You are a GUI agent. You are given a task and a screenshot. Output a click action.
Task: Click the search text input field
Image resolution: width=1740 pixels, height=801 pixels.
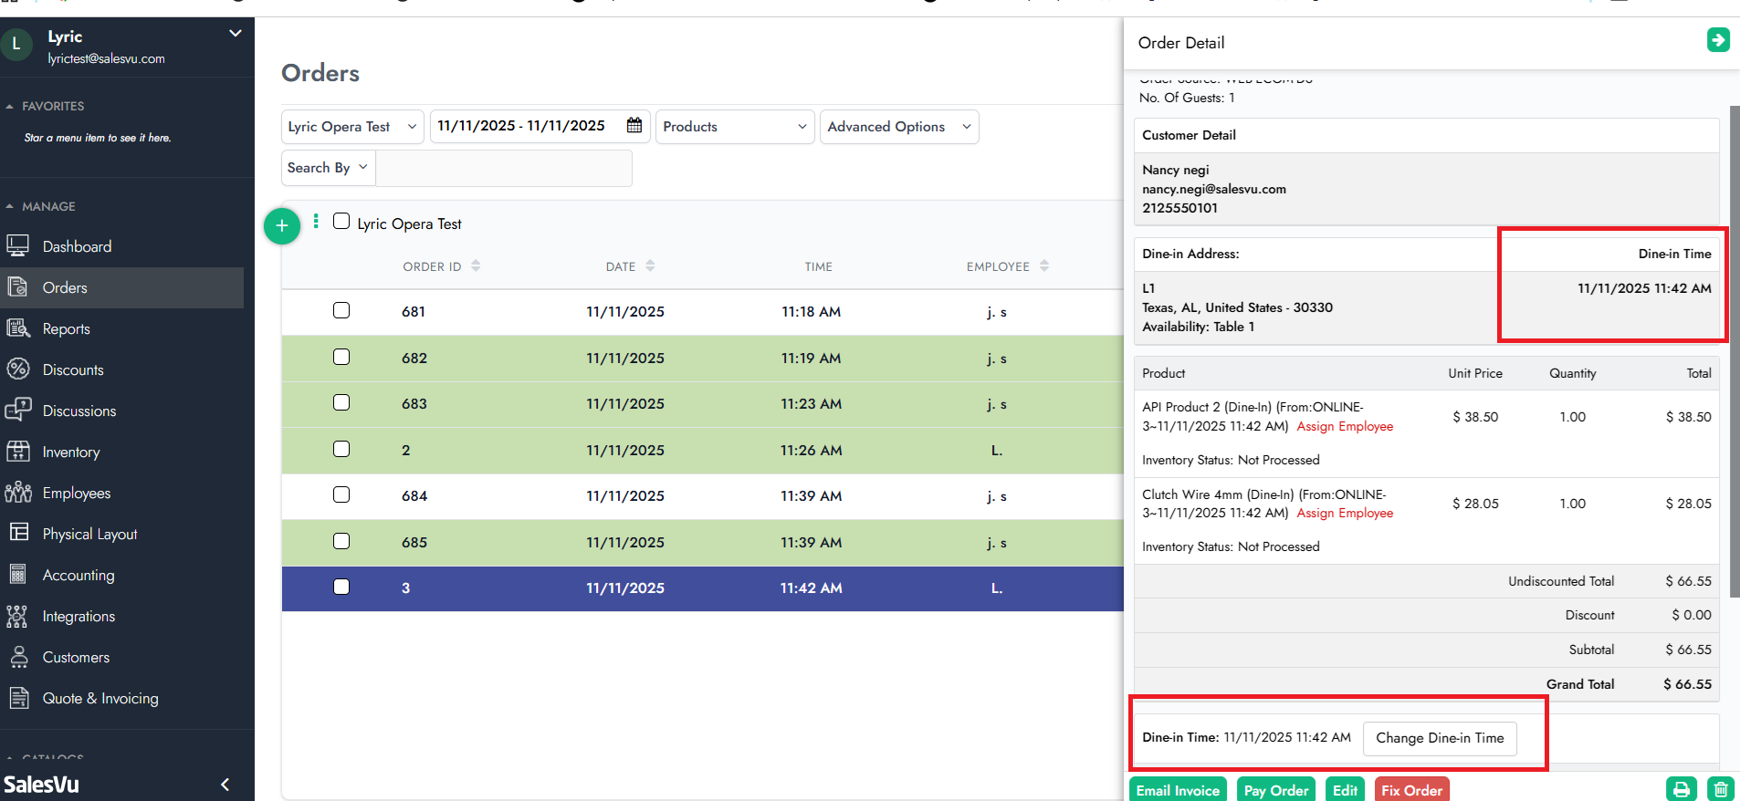[503, 168]
